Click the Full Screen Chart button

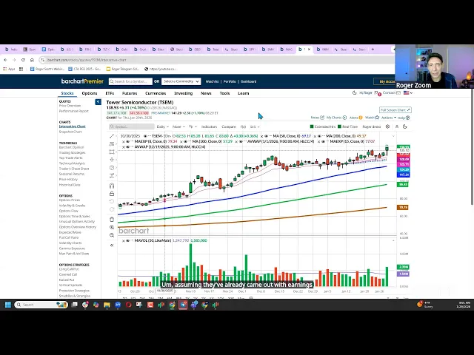click(395, 110)
